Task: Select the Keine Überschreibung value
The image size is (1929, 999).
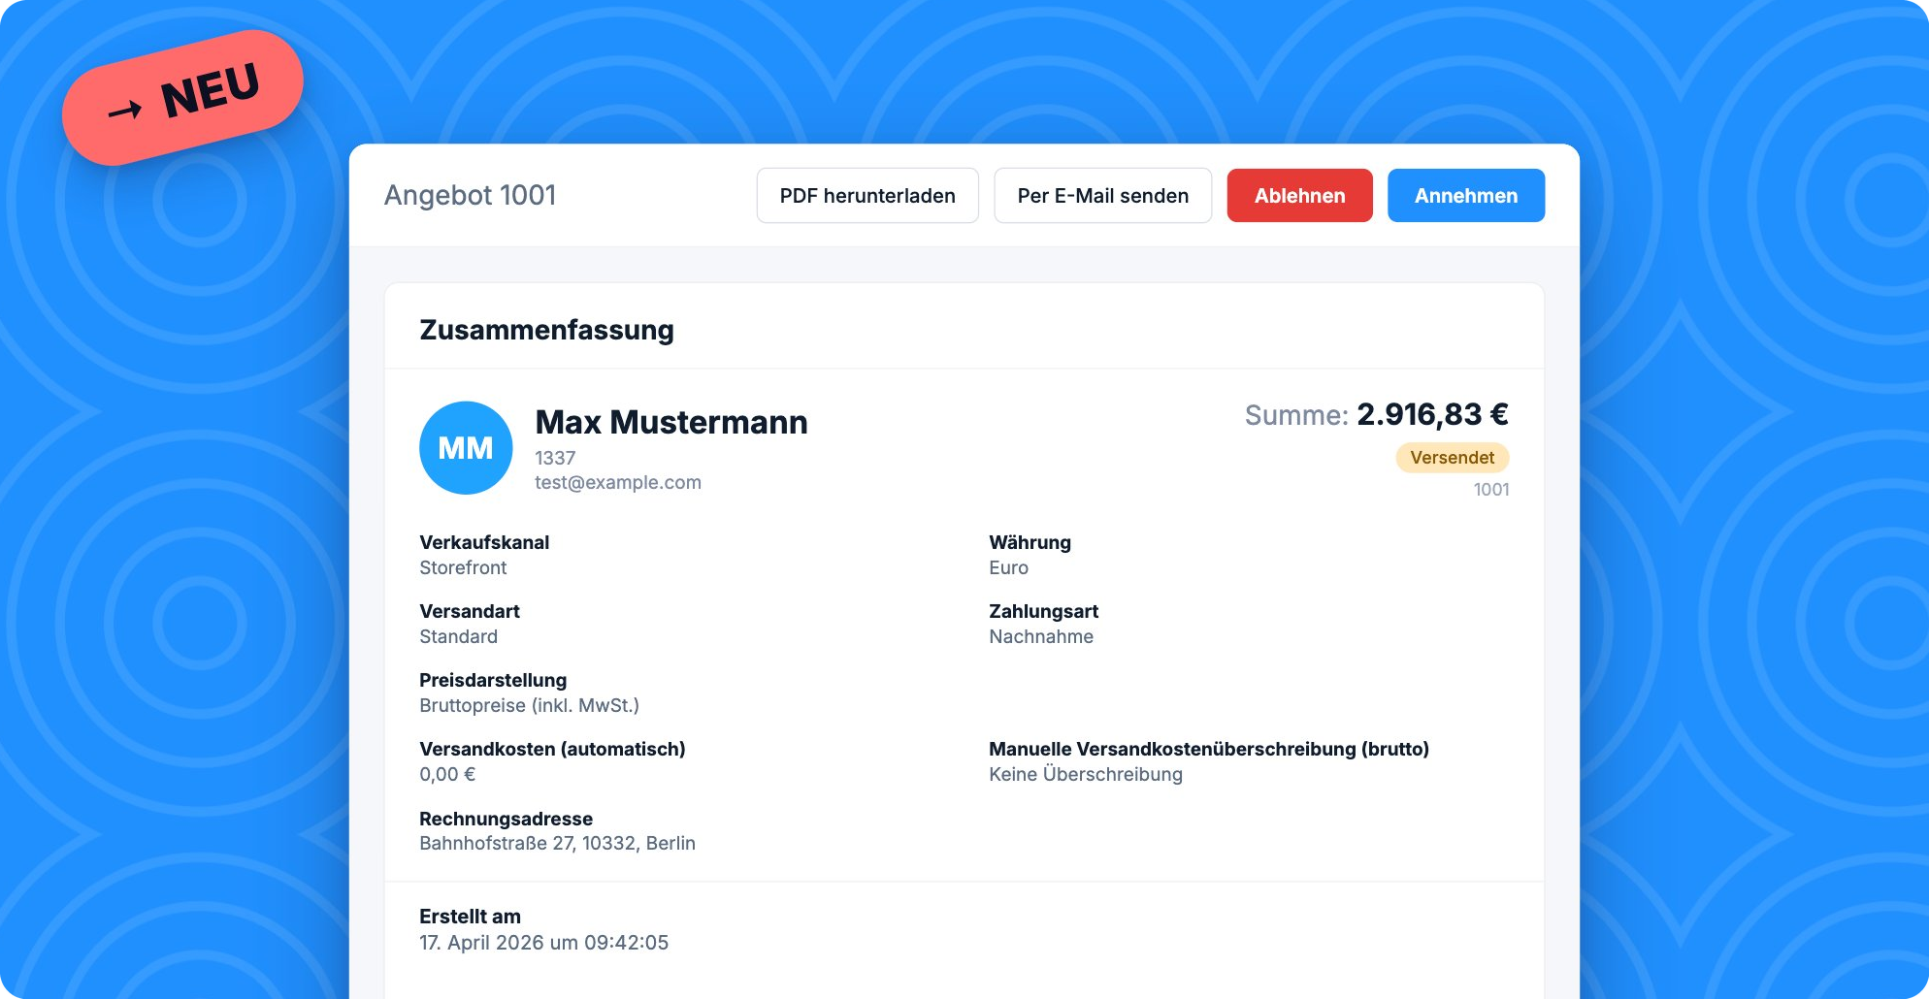Action: [1086, 775]
